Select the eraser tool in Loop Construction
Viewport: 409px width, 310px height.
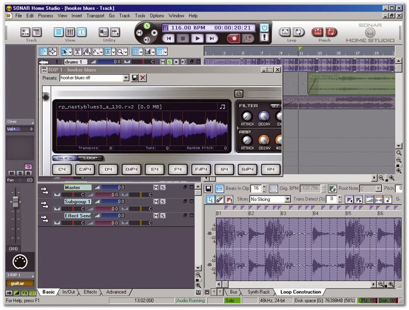[221, 199]
